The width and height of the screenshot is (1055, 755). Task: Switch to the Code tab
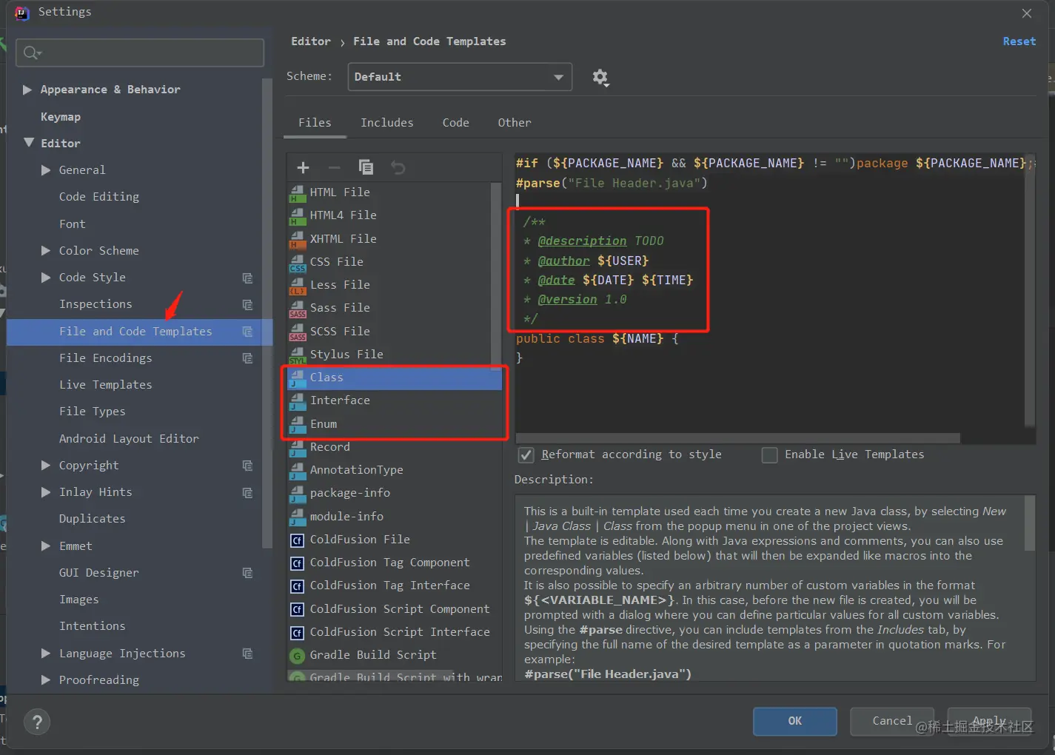456,123
